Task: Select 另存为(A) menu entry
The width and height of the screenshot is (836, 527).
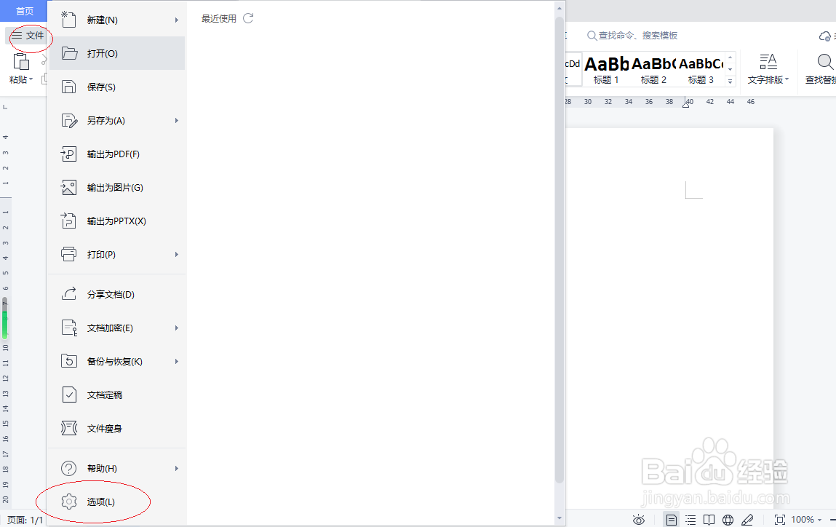Action: tap(117, 121)
